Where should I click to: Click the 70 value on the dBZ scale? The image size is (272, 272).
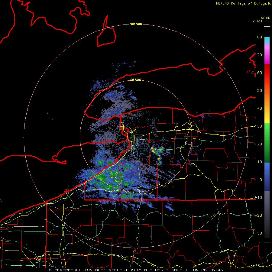click(x=260, y=55)
